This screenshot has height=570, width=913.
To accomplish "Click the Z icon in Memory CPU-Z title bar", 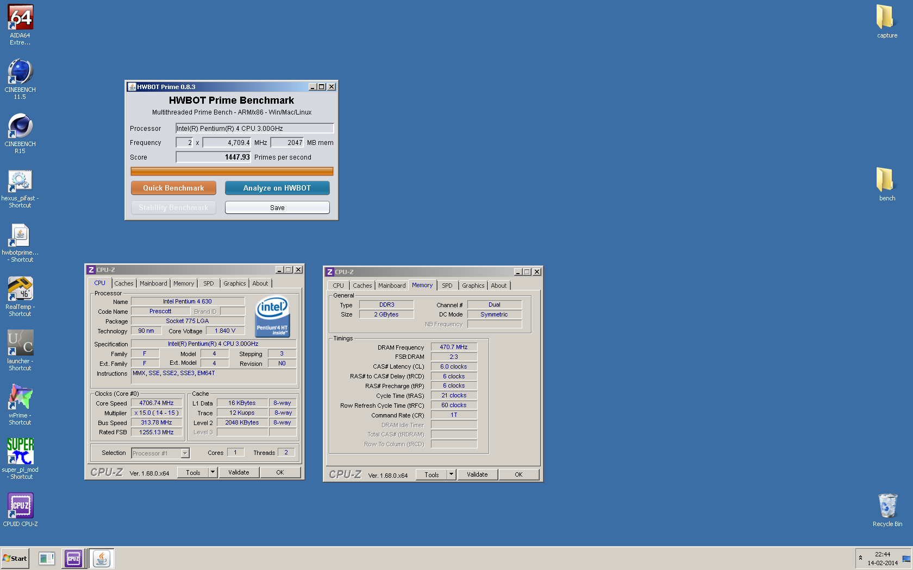I will pyautogui.click(x=330, y=272).
